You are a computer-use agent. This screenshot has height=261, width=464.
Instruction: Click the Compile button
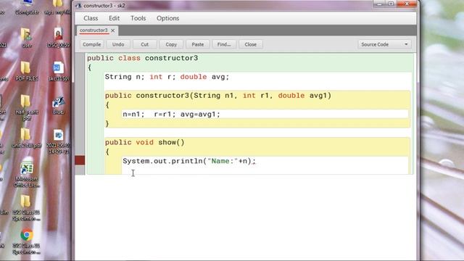[x=92, y=44]
